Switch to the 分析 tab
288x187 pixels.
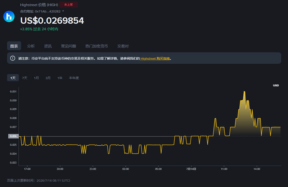[31, 46]
